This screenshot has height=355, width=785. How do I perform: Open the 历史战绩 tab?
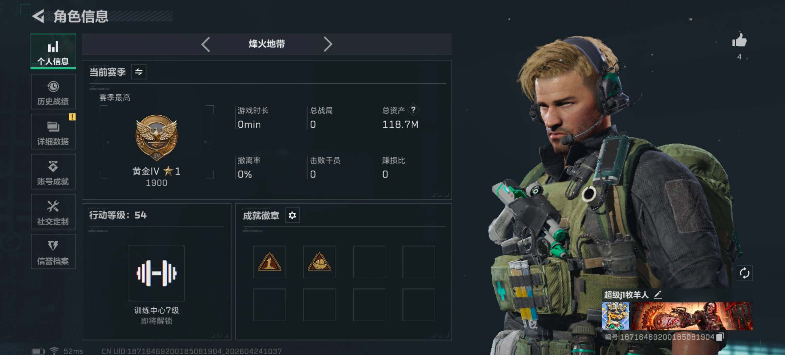(x=53, y=92)
